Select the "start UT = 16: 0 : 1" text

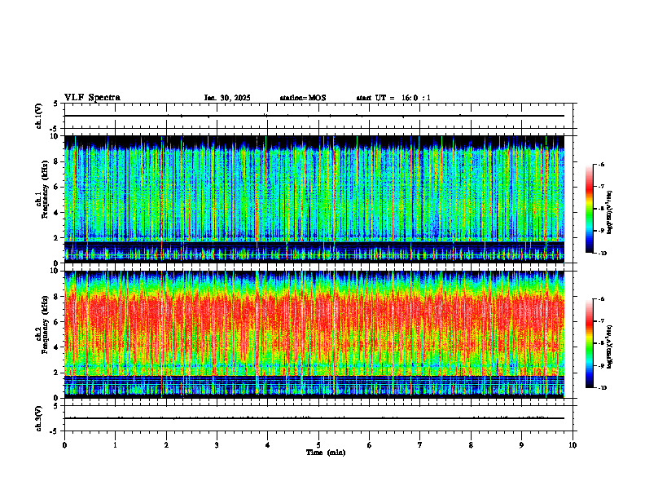coord(393,98)
